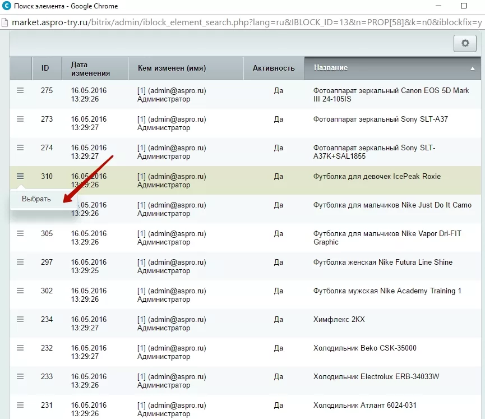
Task: Click ID cell 297
Action: pyautogui.click(x=47, y=262)
